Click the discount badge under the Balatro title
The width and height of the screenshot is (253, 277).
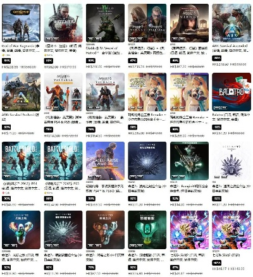(x=217, y=127)
